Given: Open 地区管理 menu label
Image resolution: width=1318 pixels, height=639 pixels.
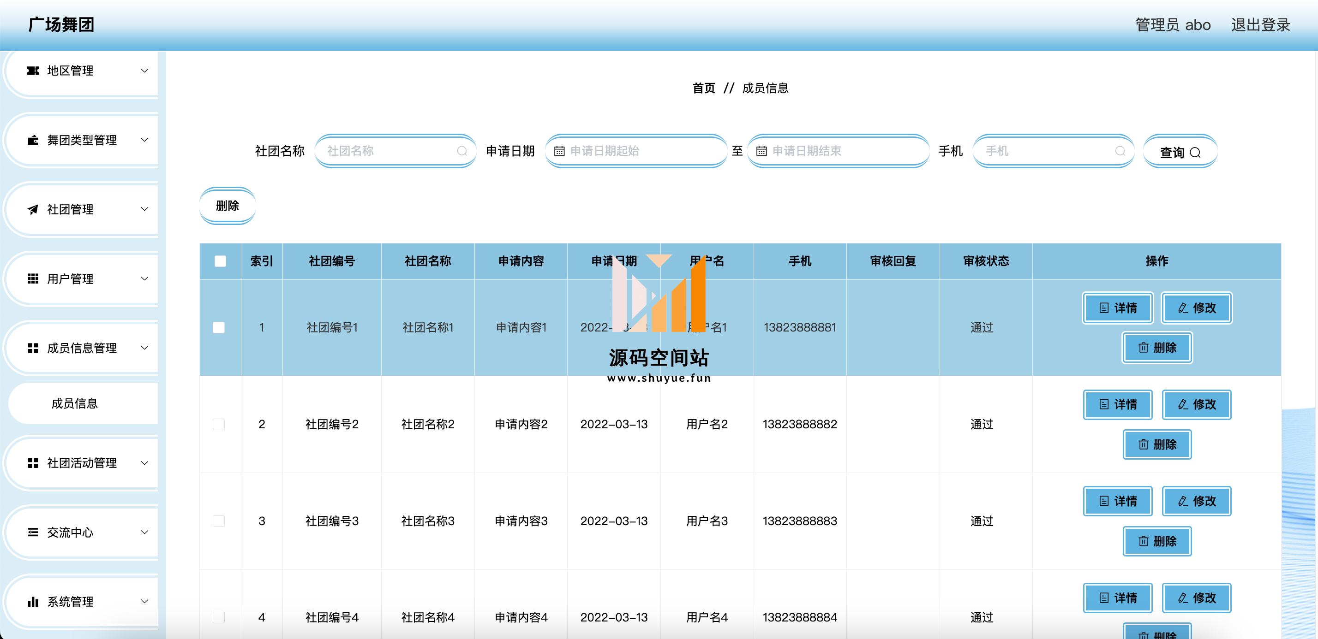Looking at the screenshot, I should pyautogui.click(x=70, y=71).
